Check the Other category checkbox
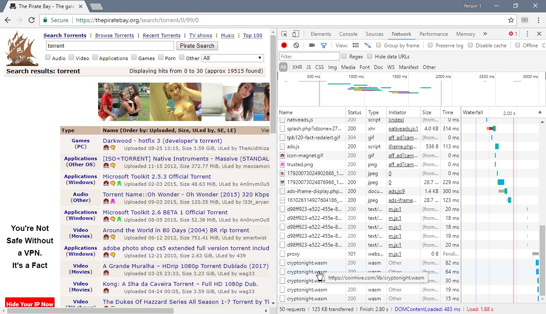This screenshot has height=314, width=546. 182,58
